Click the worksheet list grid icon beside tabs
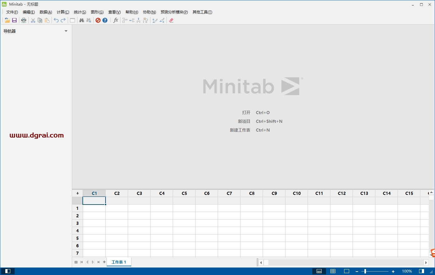 pyautogui.click(x=76, y=262)
